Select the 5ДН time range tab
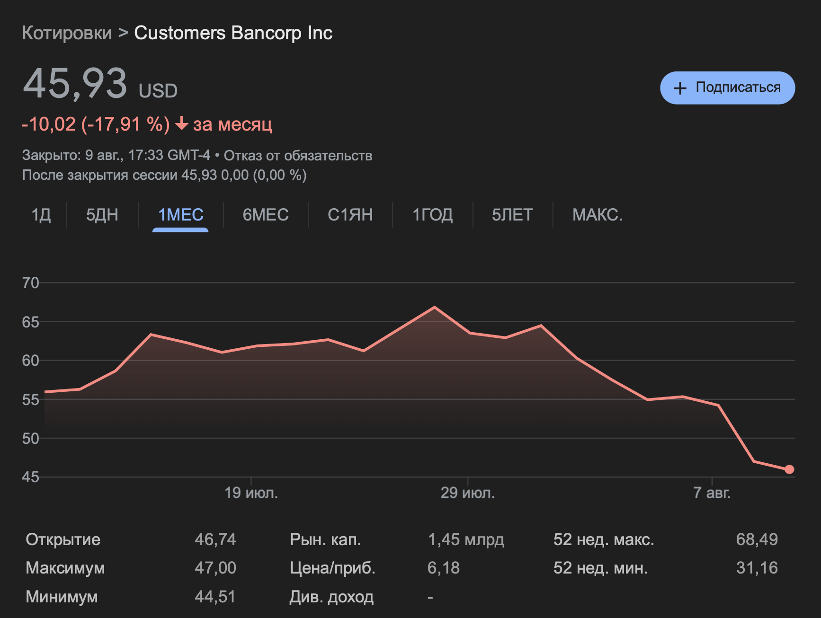The width and height of the screenshot is (821, 618). pos(102,215)
